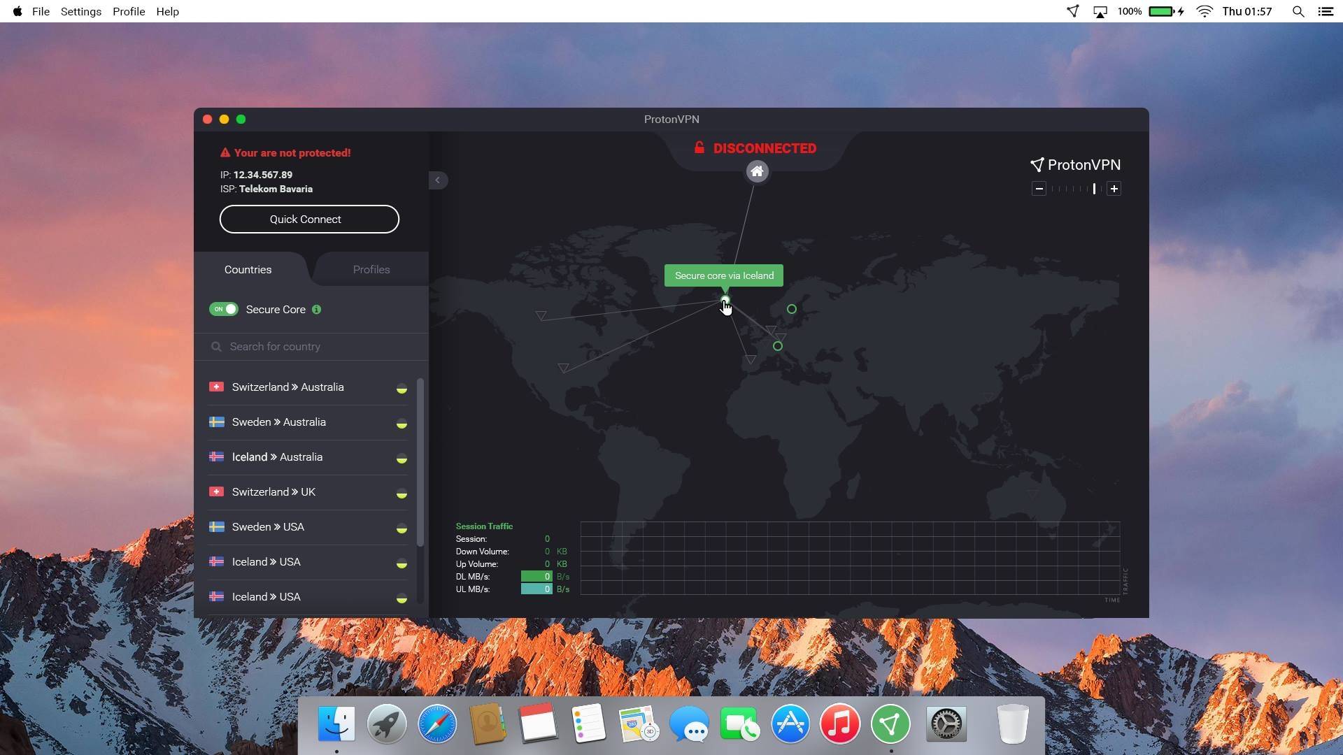Click the Iceland secure core node on the map
Viewport: 1343px width, 755px height.
pyautogui.click(x=725, y=301)
